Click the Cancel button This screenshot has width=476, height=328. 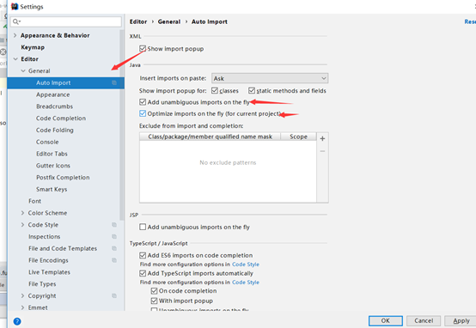tap(424, 321)
